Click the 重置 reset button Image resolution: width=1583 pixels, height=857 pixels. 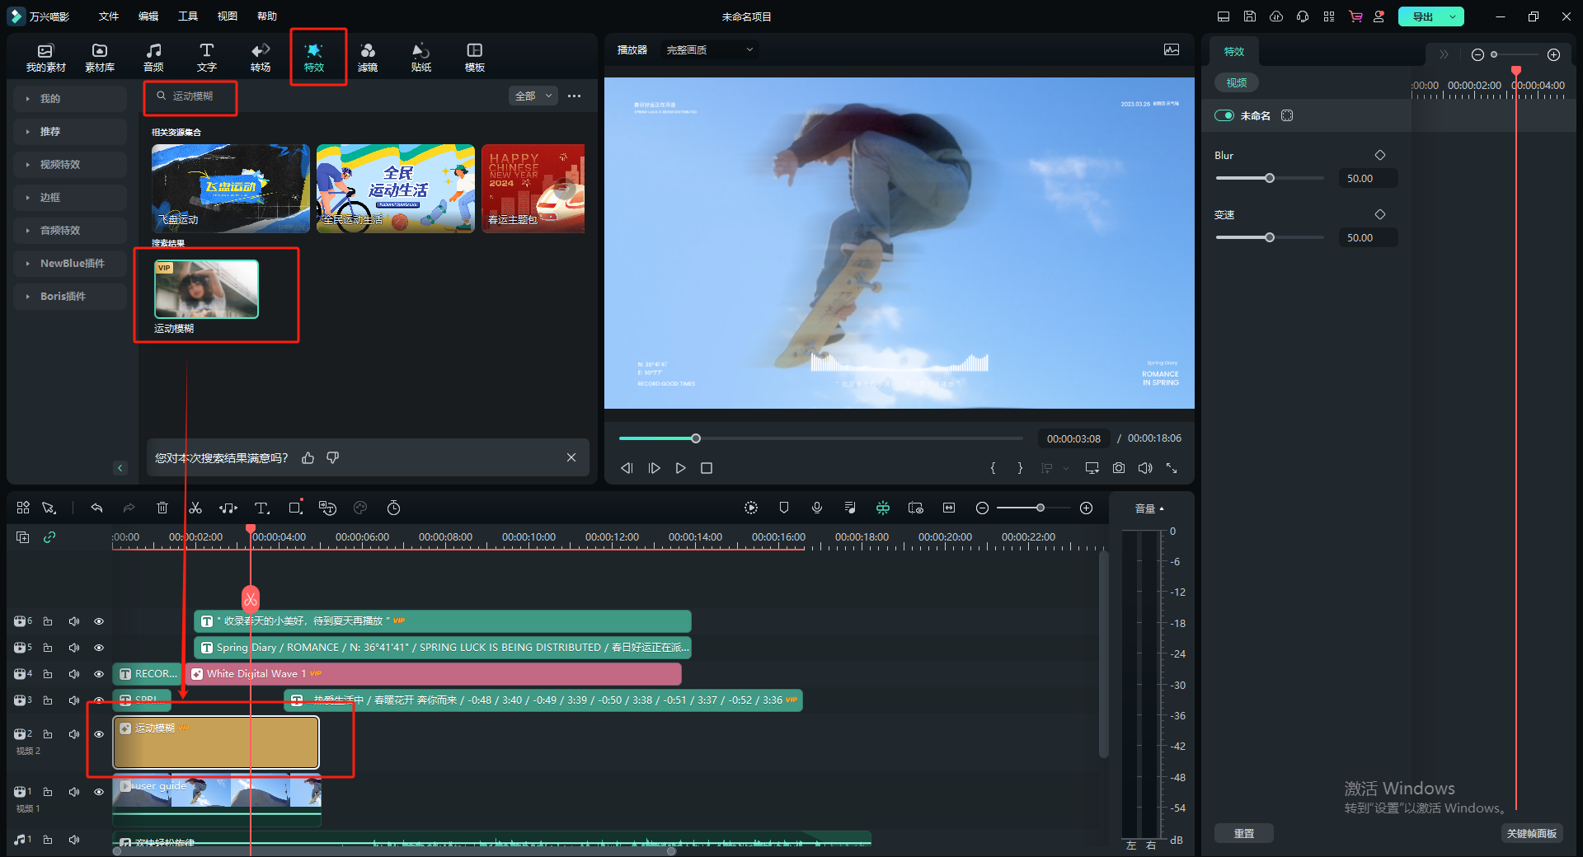click(1243, 834)
